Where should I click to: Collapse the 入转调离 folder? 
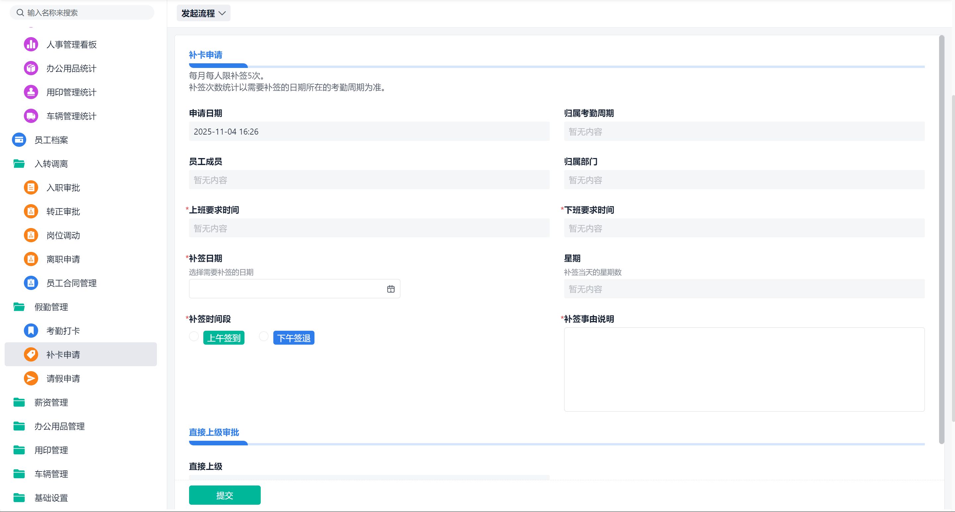[x=51, y=164]
